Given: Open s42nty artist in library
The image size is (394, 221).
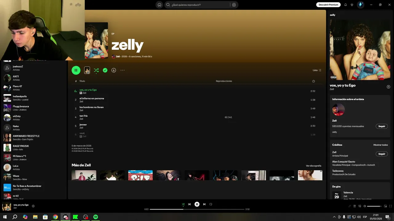Looking at the screenshot, I should point(34,118).
